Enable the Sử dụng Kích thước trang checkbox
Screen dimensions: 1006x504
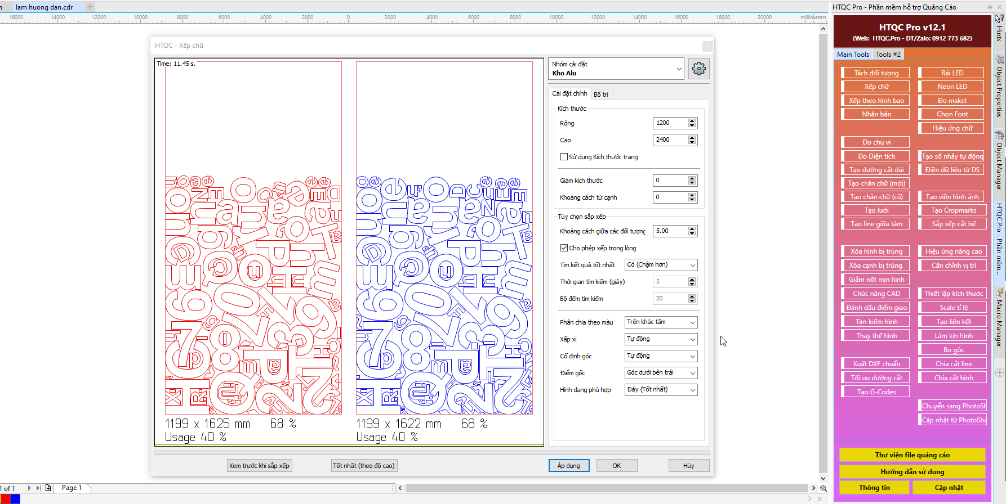(x=564, y=157)
